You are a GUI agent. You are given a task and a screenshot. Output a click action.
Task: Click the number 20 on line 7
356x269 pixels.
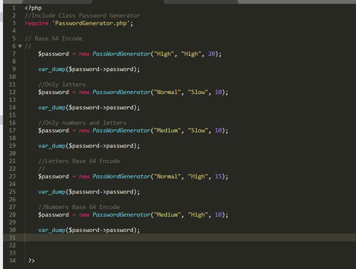pyautogui.click(x=212, y=54)
